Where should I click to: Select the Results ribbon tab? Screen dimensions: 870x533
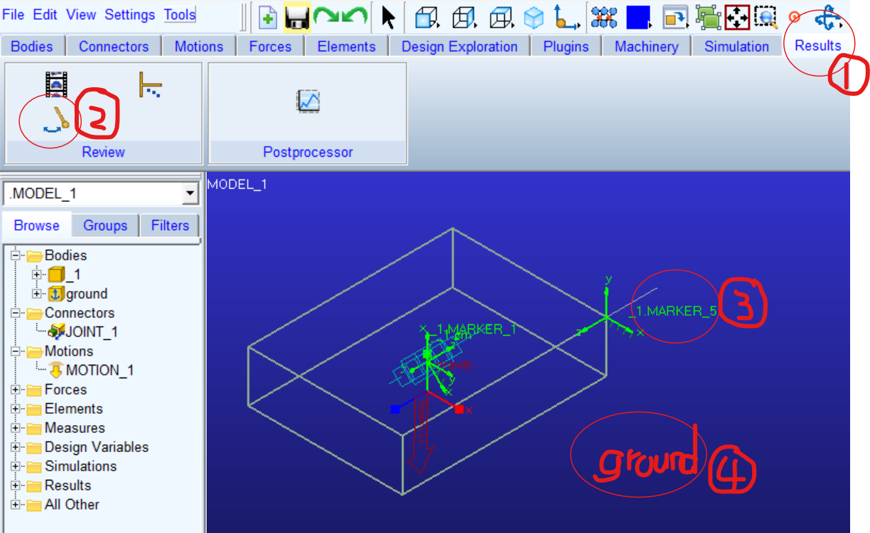pyautogui.click(x=817, y=46)
